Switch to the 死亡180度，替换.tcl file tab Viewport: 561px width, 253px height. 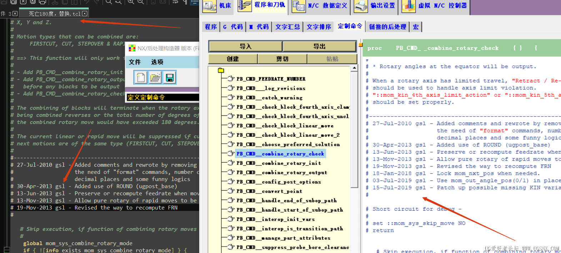pos(54,14)
